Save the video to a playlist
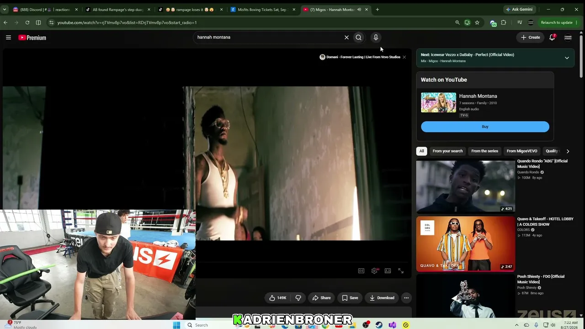The height and width of the screenshot is (329, 585). [350, 298]
